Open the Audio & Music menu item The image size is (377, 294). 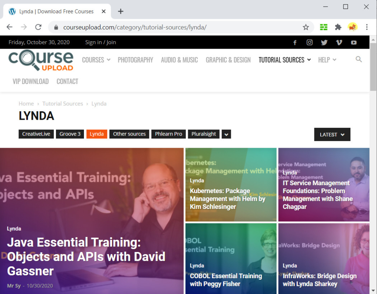[x=179, y=60]
